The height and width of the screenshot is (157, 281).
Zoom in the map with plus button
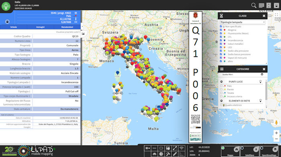click(x=276, y=133)
